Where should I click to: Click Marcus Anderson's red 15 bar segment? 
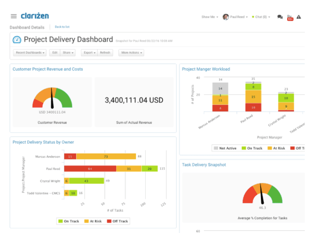pyautogui.click(x=70, y=157)
